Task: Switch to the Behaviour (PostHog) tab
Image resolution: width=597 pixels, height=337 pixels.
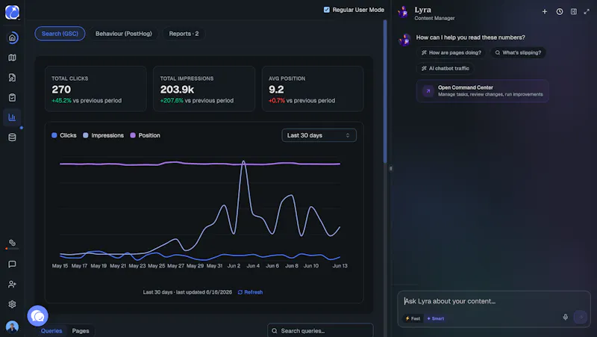Action: point(124,34)
